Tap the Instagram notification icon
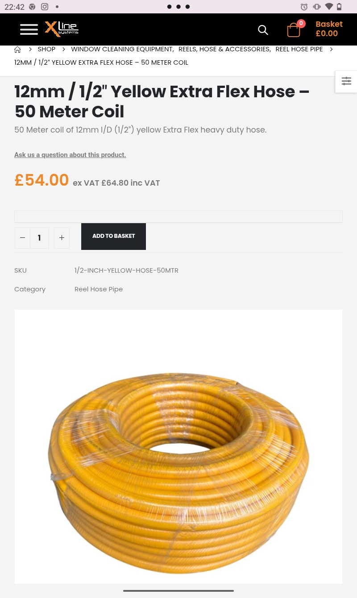Image resolution: width=357 pixels, height=598 pixels. [45, 7]
